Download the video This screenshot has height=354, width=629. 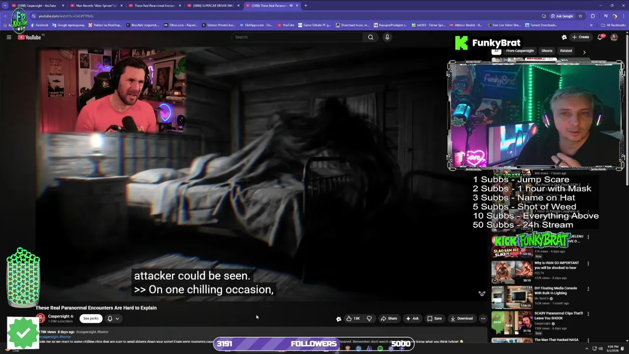pos(461,318)
